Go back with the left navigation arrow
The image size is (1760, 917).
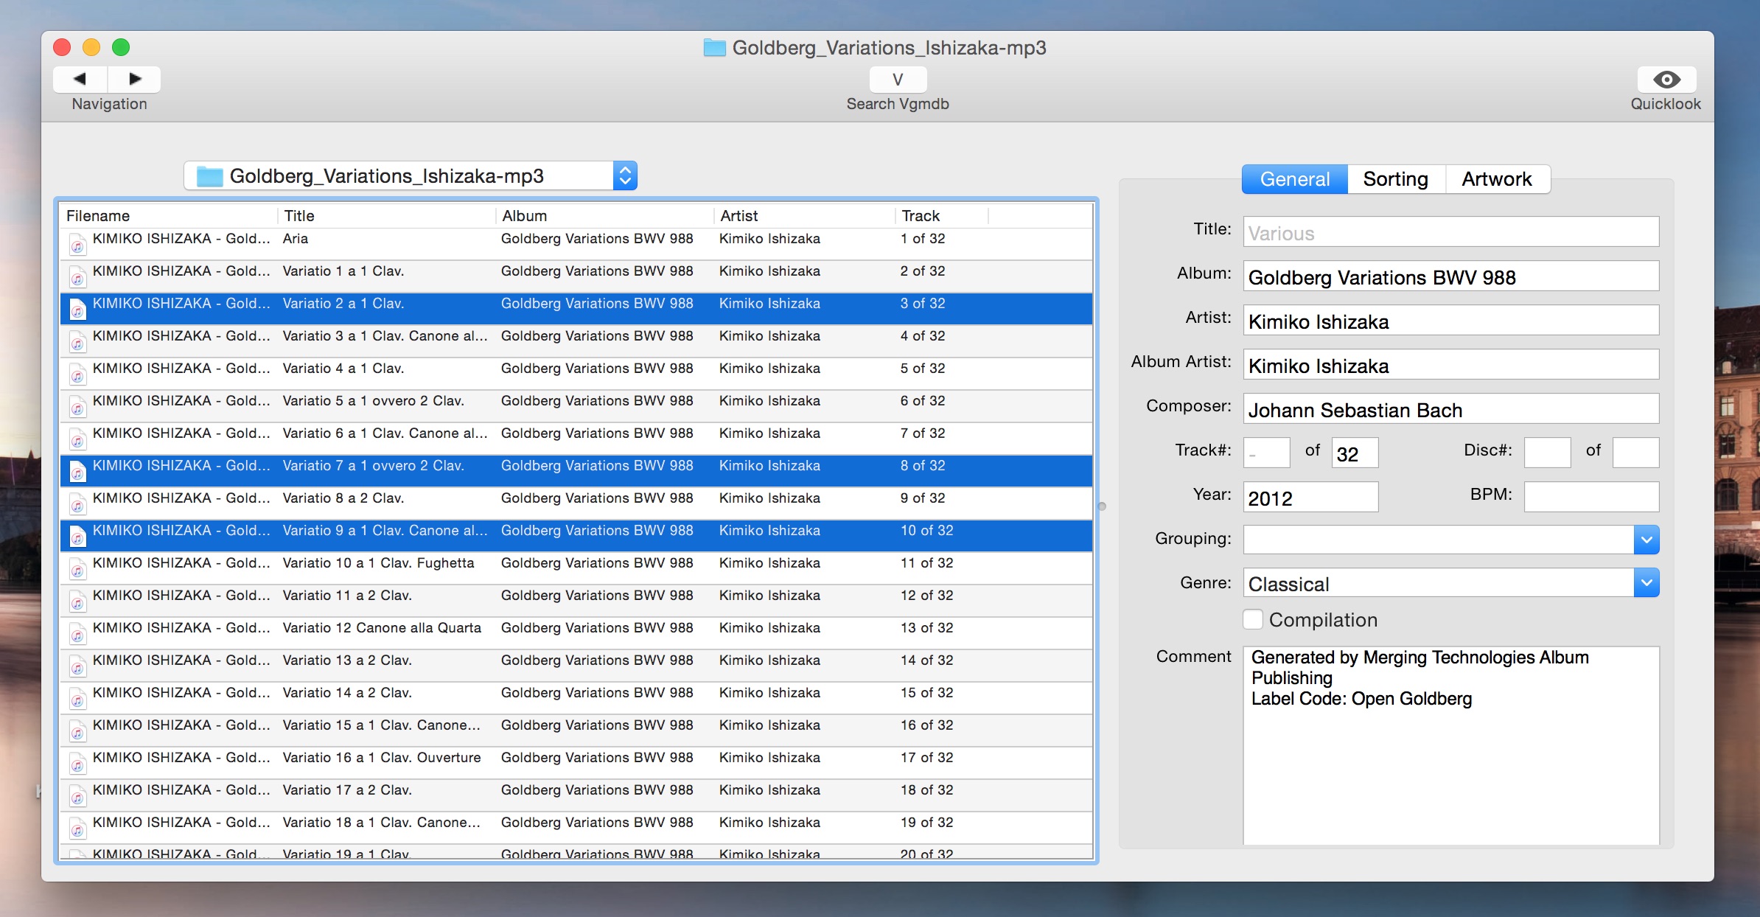(80, 78)
